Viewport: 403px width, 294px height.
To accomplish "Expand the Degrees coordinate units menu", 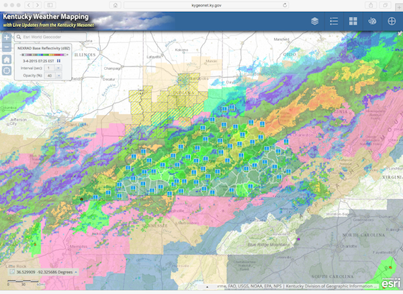I will pos(76,272).
